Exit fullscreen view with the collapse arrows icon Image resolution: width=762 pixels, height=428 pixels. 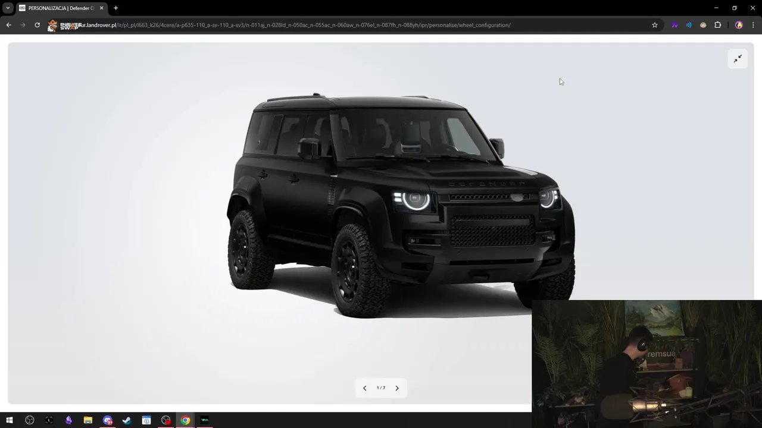[738, 58]
